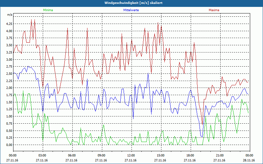The height and width of the screenshot is (164, 263).
Task: Click the 0,75 y-axis value
Action: click(x=10, y=124)
